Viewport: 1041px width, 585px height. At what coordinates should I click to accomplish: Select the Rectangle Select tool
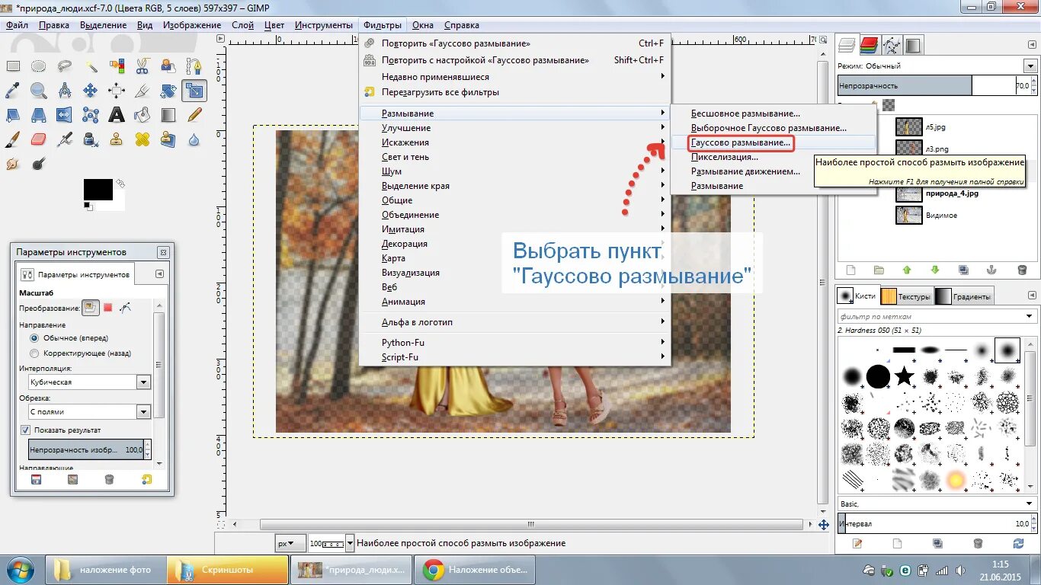pos(13,66)
